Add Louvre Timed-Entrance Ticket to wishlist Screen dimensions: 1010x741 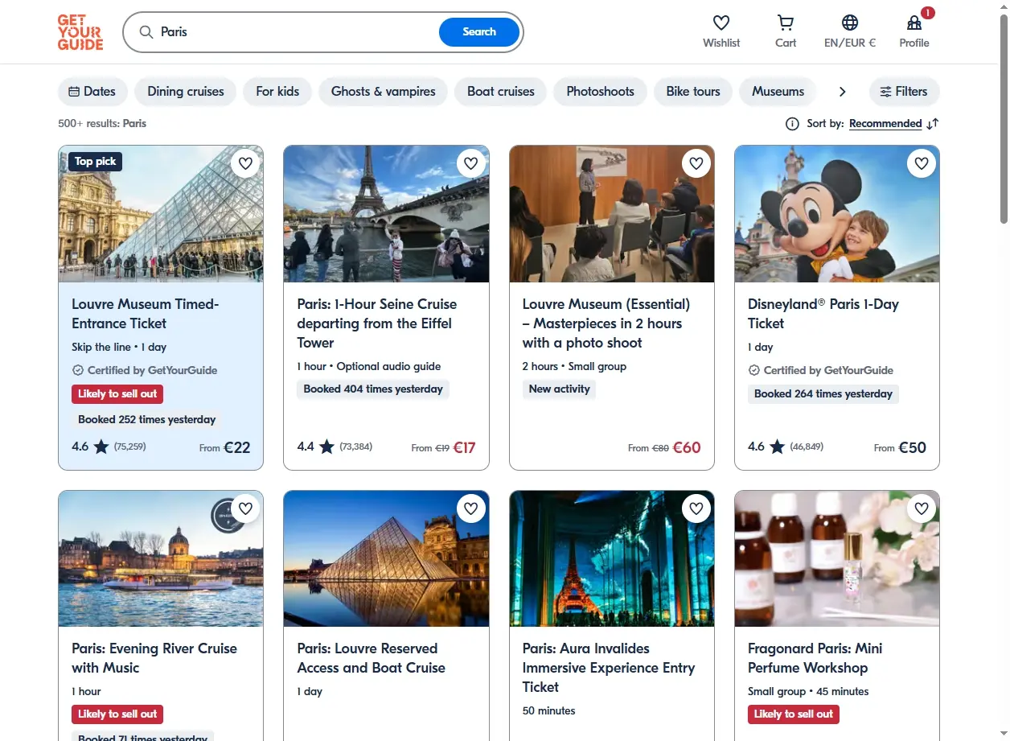pos(245,163)
